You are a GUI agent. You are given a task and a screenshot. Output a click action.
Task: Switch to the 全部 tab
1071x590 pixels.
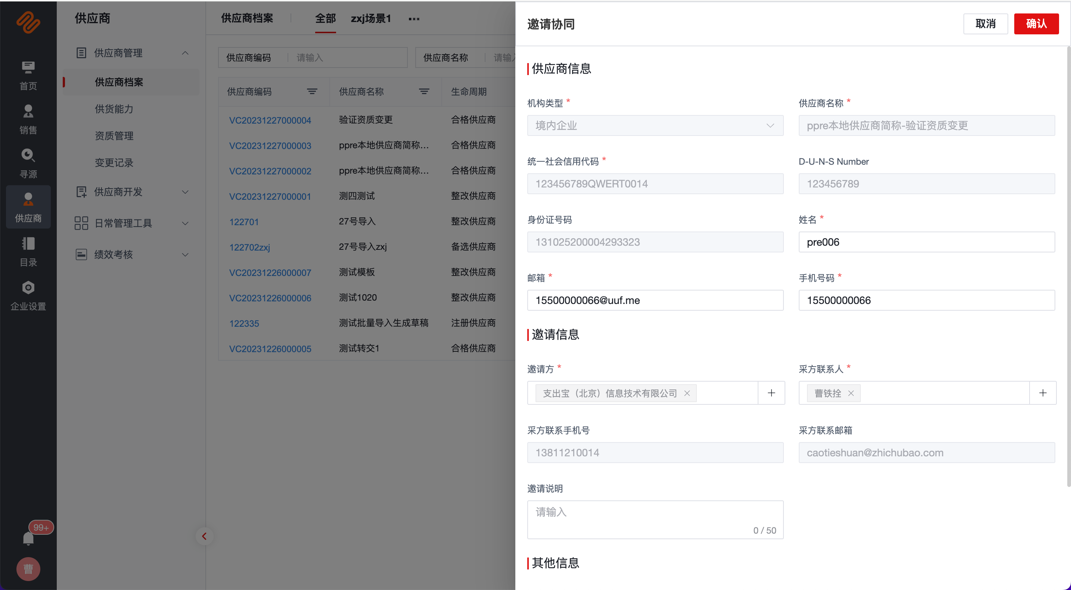pyautogui.click(x=325, y=18)
